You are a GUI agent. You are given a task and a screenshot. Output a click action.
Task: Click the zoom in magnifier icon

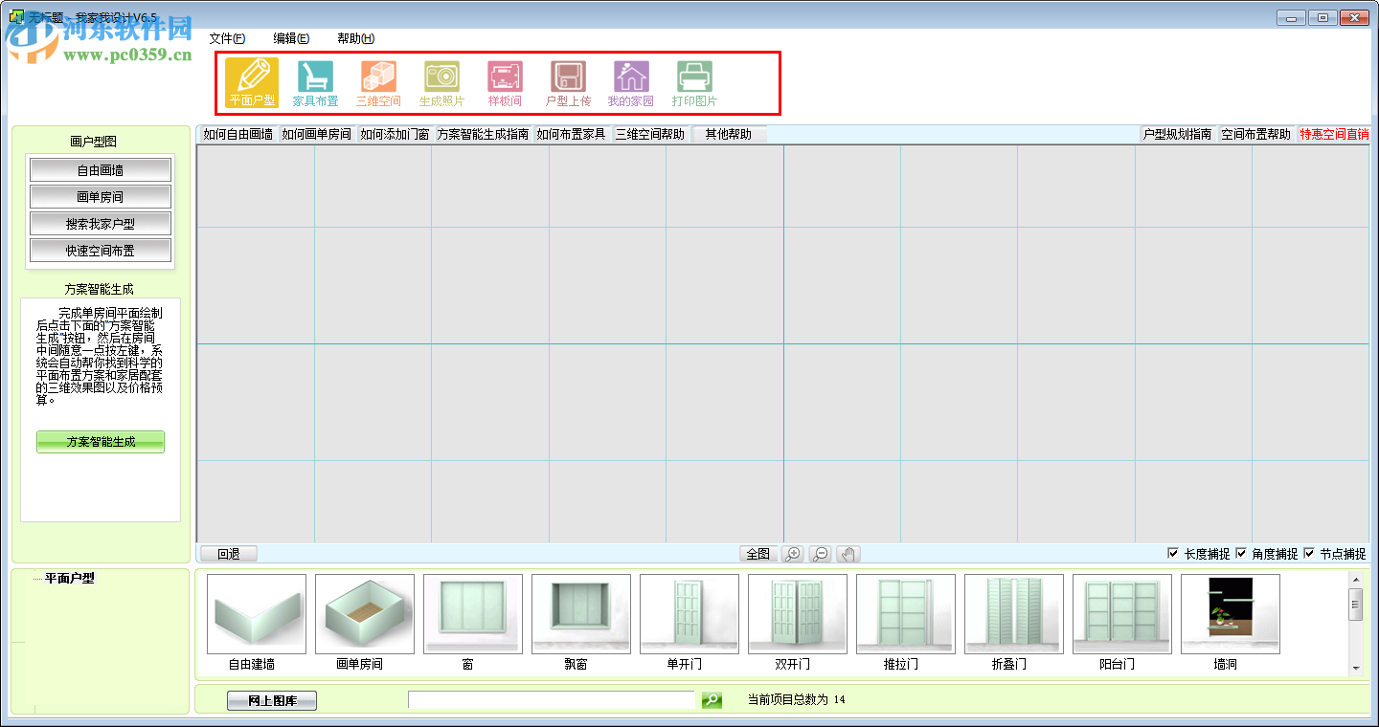click(792, 554)
